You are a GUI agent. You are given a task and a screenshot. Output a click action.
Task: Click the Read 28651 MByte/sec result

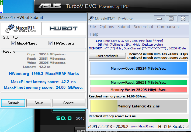[47, 59]
